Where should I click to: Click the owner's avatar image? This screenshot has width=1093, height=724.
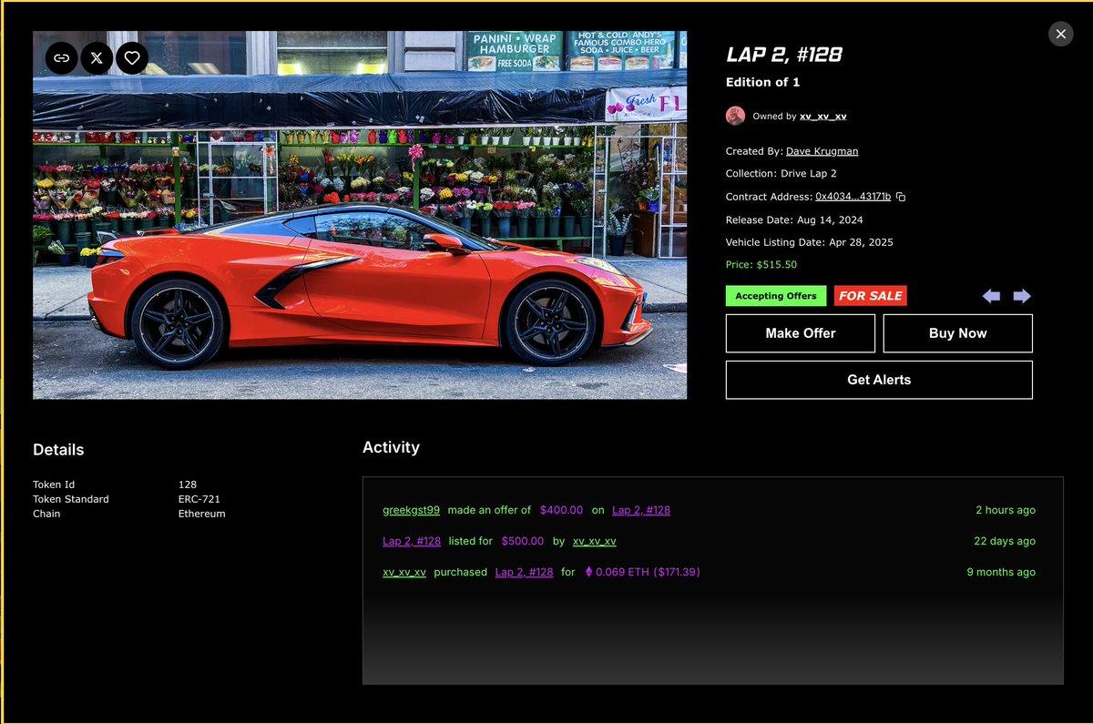(x=735, y=117)
